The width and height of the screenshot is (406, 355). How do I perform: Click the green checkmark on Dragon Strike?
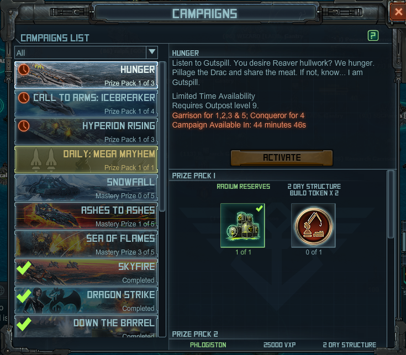pos(24,296)
